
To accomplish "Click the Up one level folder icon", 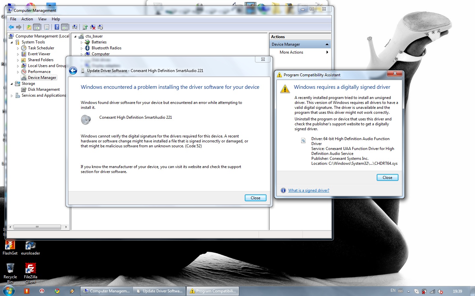I will (x=29, y=27).
